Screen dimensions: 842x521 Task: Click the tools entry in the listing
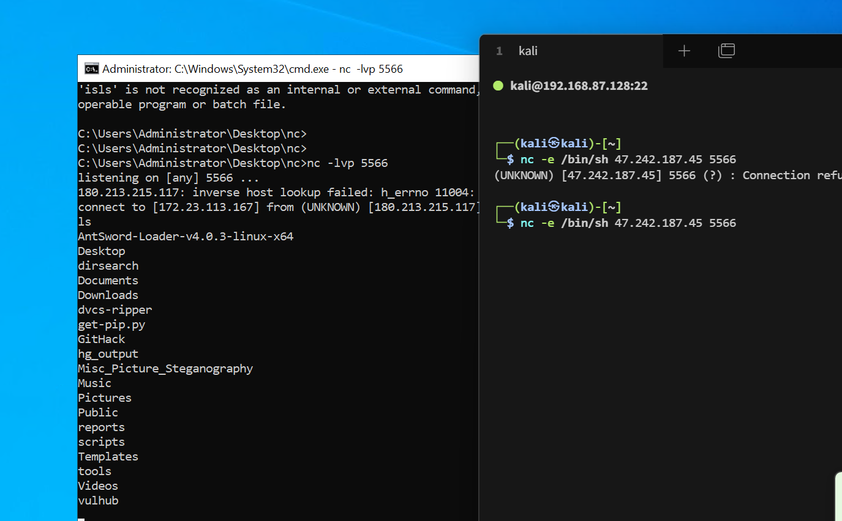point(95,471)
